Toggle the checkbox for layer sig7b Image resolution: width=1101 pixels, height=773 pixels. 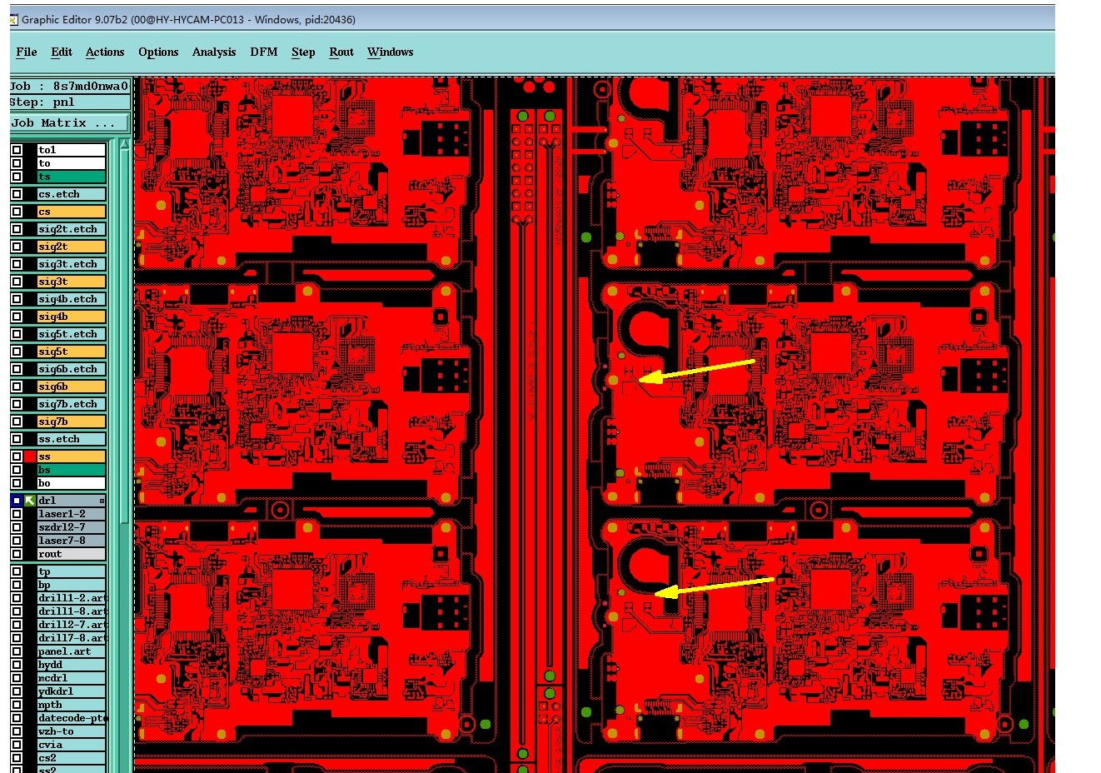point(17,421)
